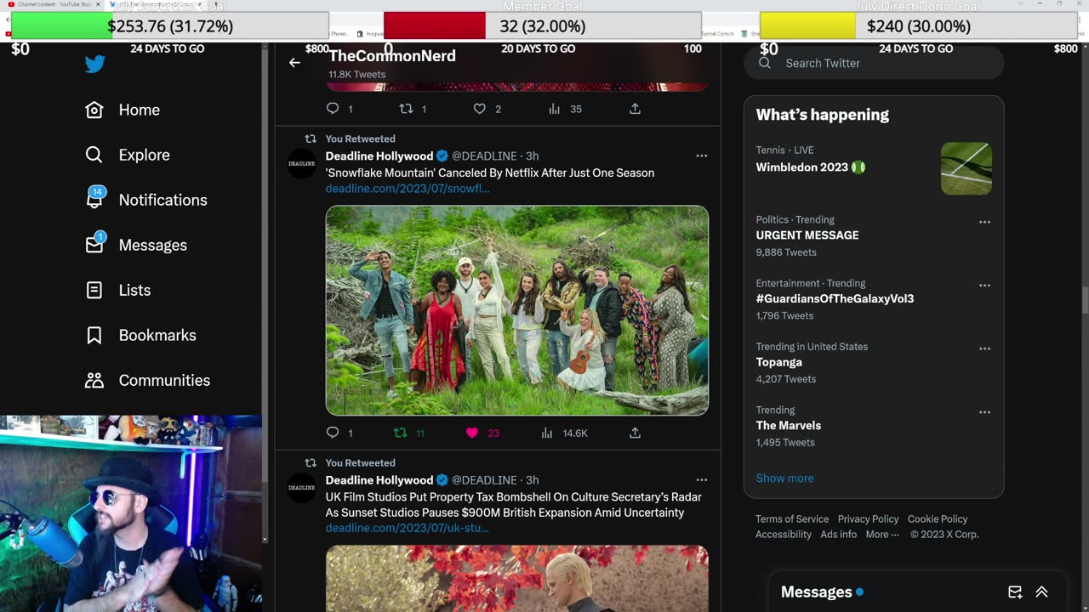
Task: Click Deadline avatar on Snowflake Mountain tweet
Action: pos(301,163)
